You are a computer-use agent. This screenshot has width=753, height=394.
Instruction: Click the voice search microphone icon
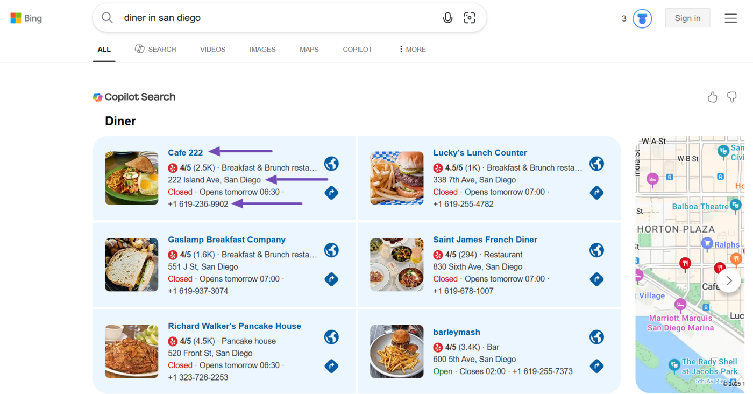tap(448, 17)
